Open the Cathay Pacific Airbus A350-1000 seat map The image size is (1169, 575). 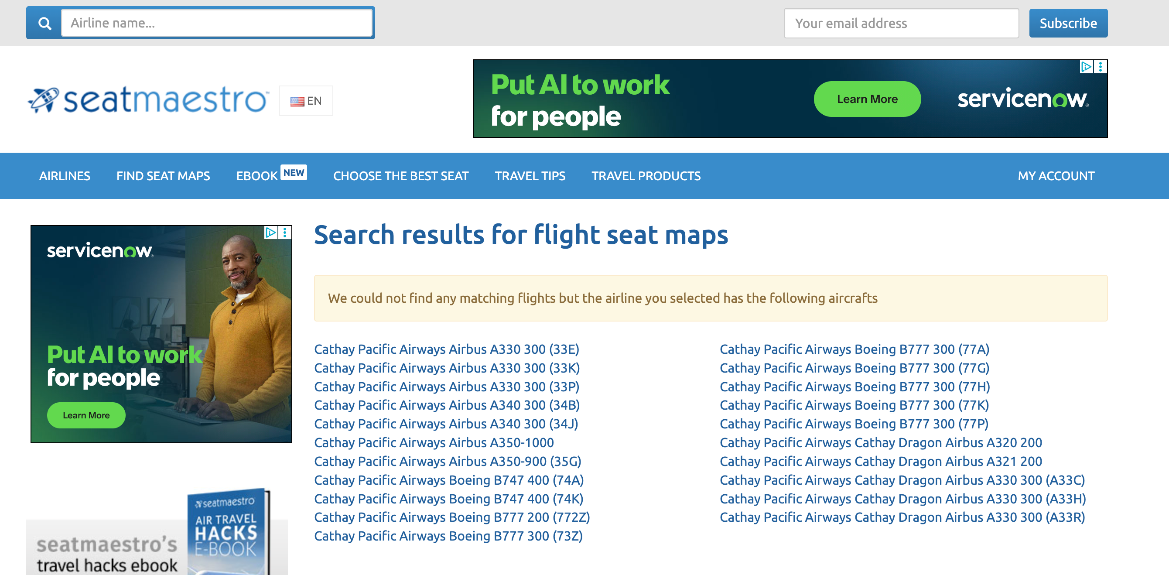(434, 442)
